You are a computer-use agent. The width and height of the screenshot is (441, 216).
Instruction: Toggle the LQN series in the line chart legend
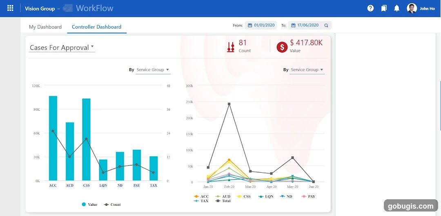pos(266,196)
